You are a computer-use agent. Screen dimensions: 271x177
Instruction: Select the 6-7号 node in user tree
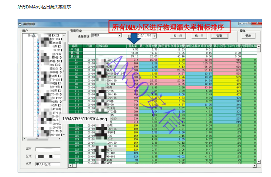tap(55, 87)
